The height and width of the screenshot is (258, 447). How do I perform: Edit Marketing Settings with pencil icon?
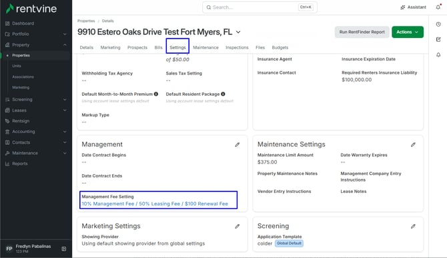(x=238, y=227)
